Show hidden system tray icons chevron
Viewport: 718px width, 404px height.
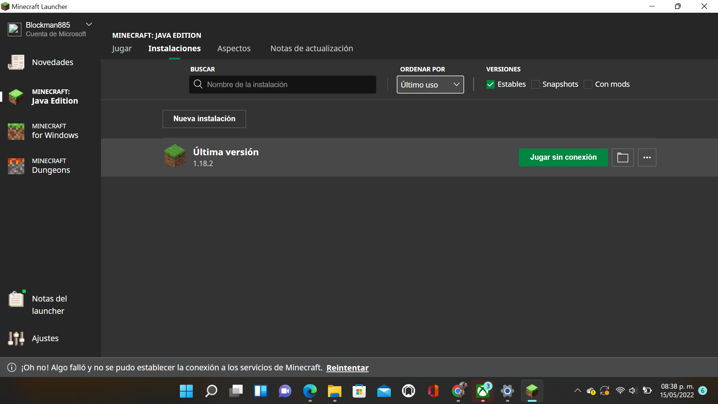coord(577,391)
